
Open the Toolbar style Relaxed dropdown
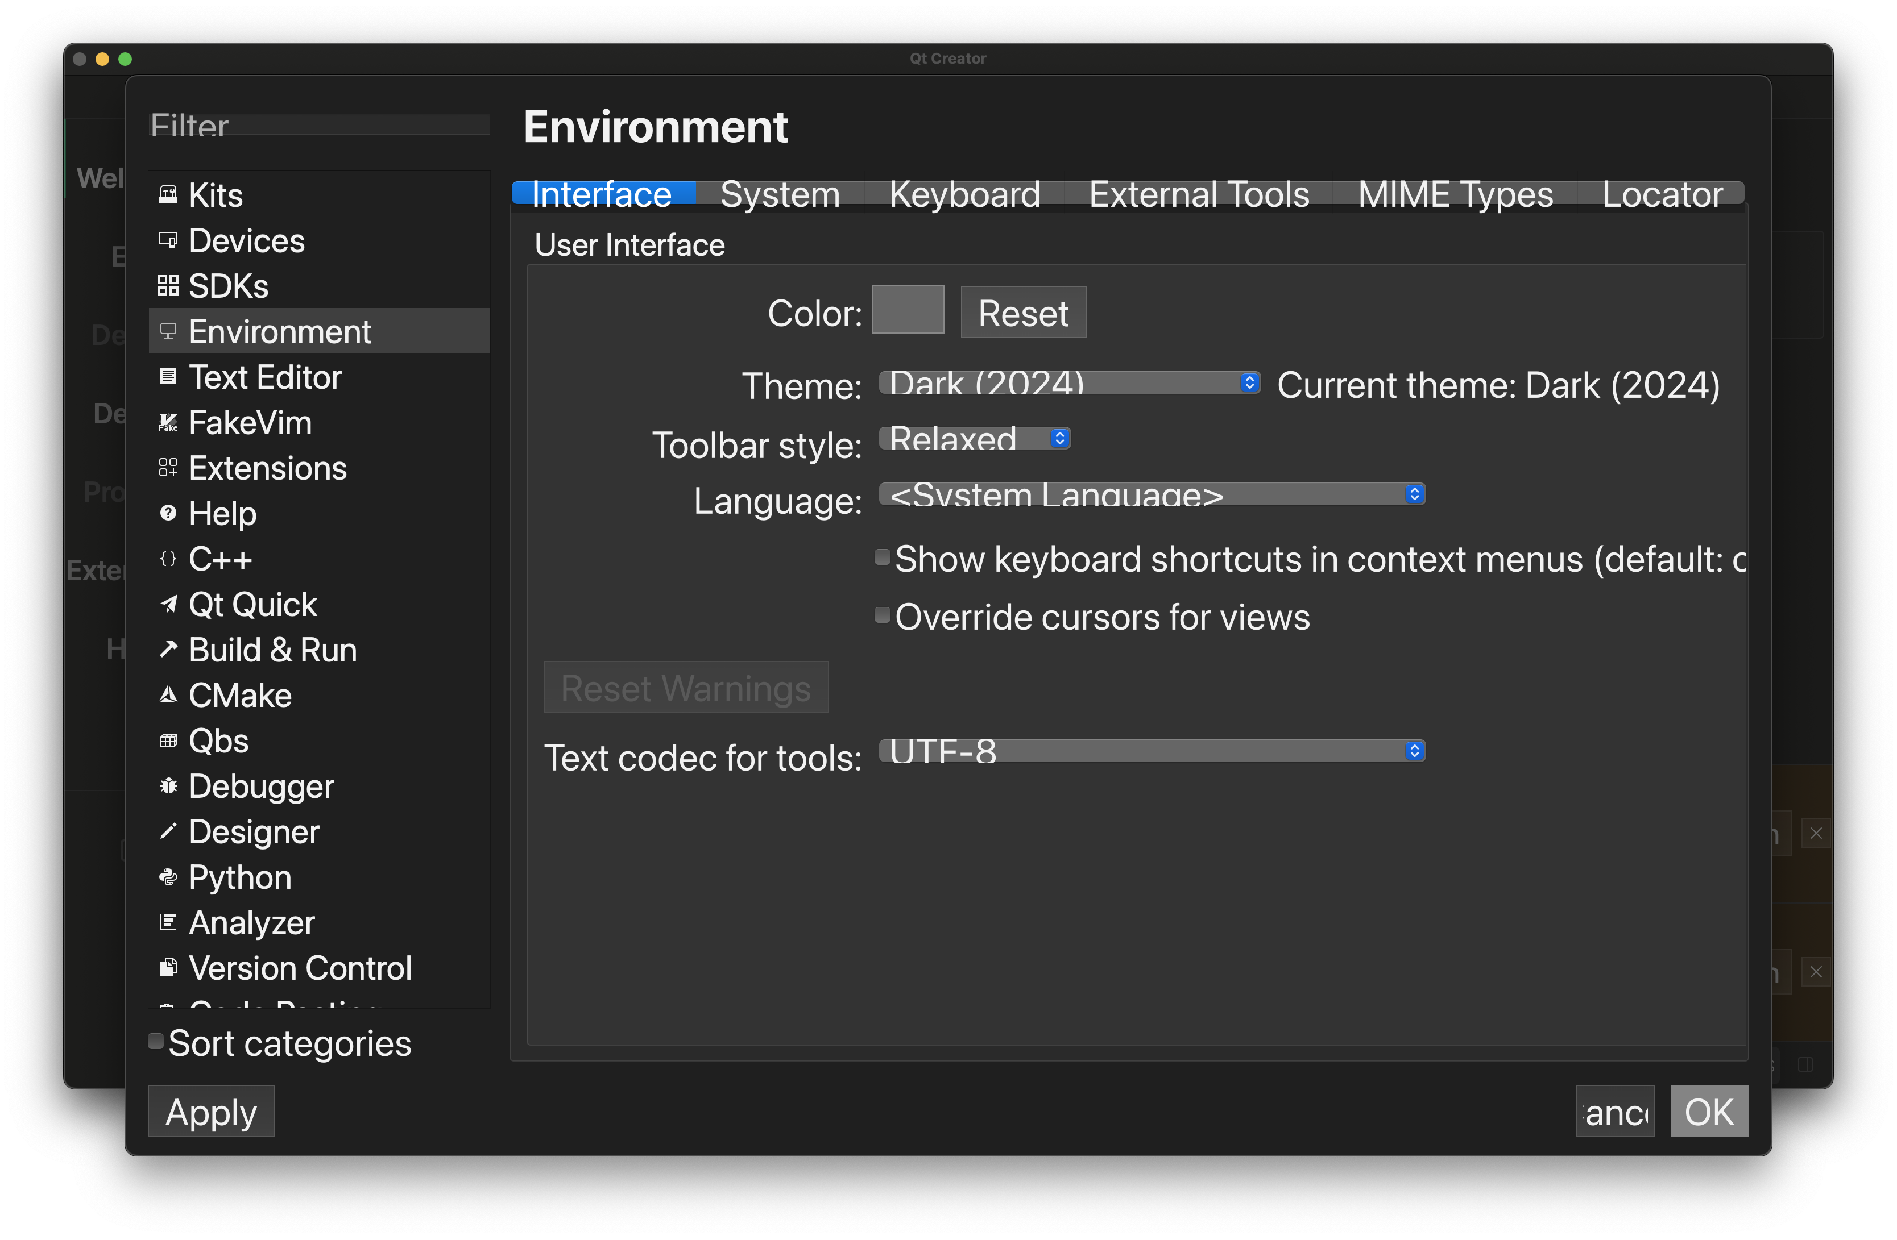point(975,438)
